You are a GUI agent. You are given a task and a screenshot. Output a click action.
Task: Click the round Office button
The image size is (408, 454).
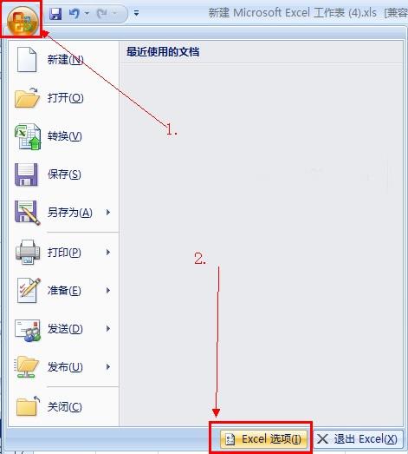click(23, 21)
